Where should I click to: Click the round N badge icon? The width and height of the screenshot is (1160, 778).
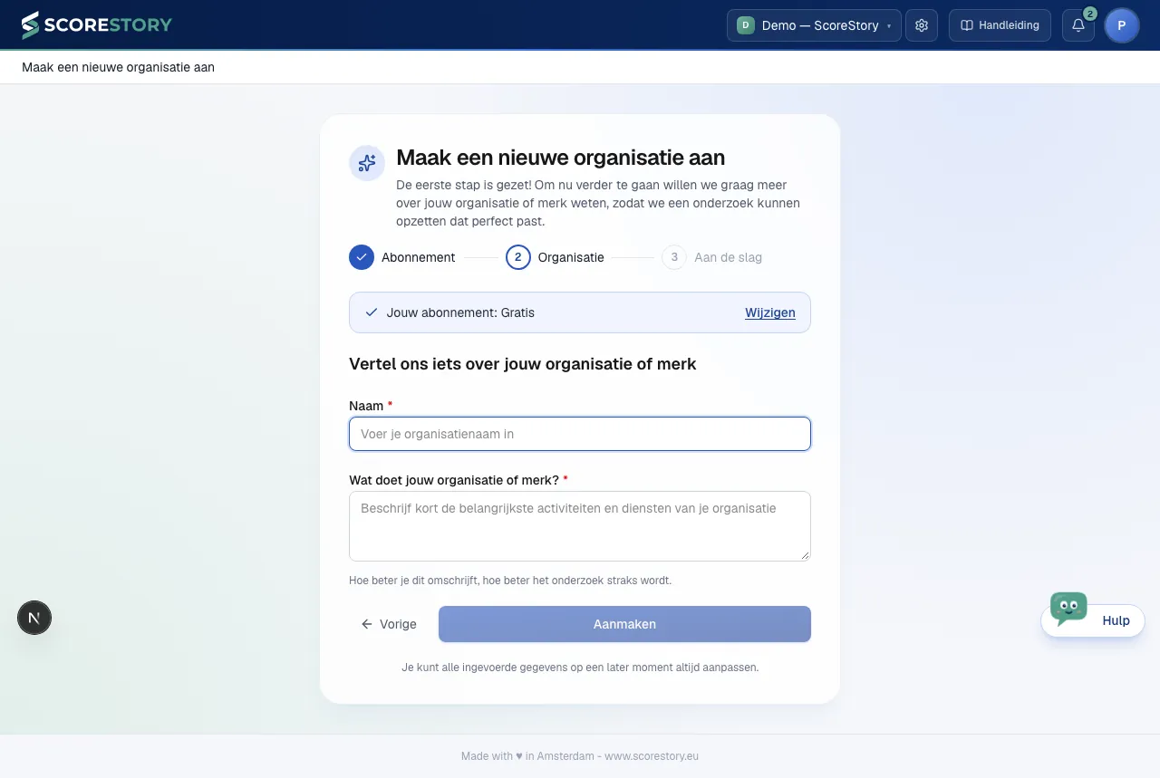point(34,618)
